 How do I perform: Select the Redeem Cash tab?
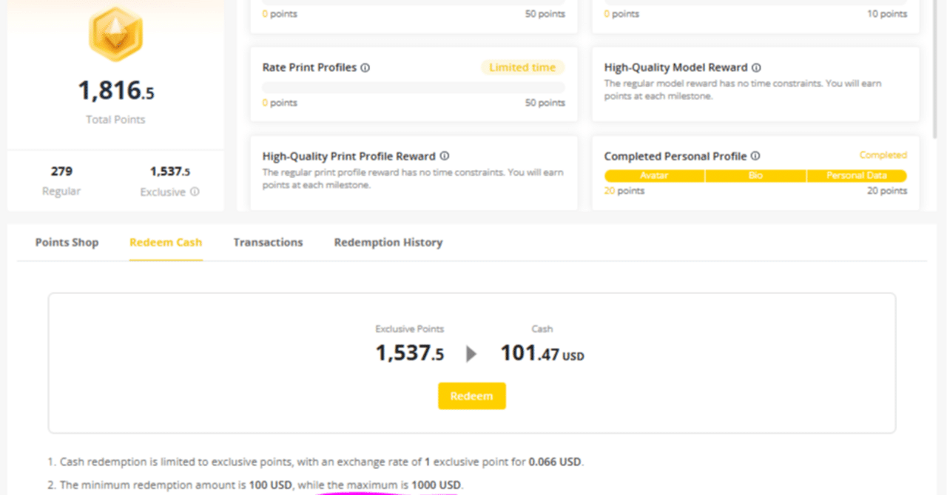pos(166,242)
